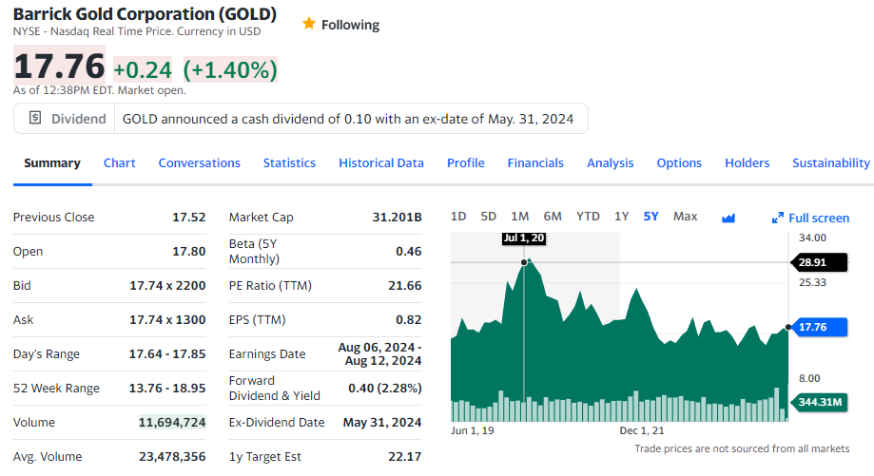This screenshot has height=476, width=874.
Task: Switch to the Historical Data tab
Action: point(380,162)
